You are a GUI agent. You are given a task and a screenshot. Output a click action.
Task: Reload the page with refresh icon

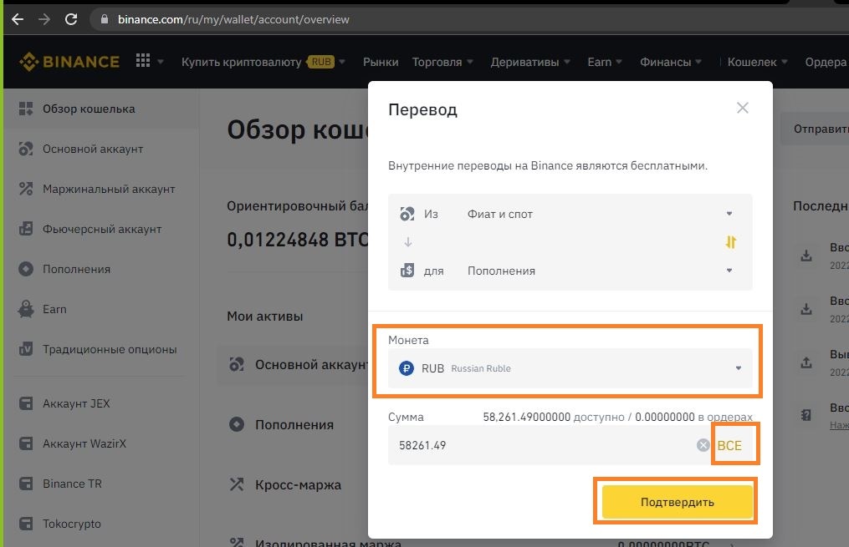(x=71, y=19)
